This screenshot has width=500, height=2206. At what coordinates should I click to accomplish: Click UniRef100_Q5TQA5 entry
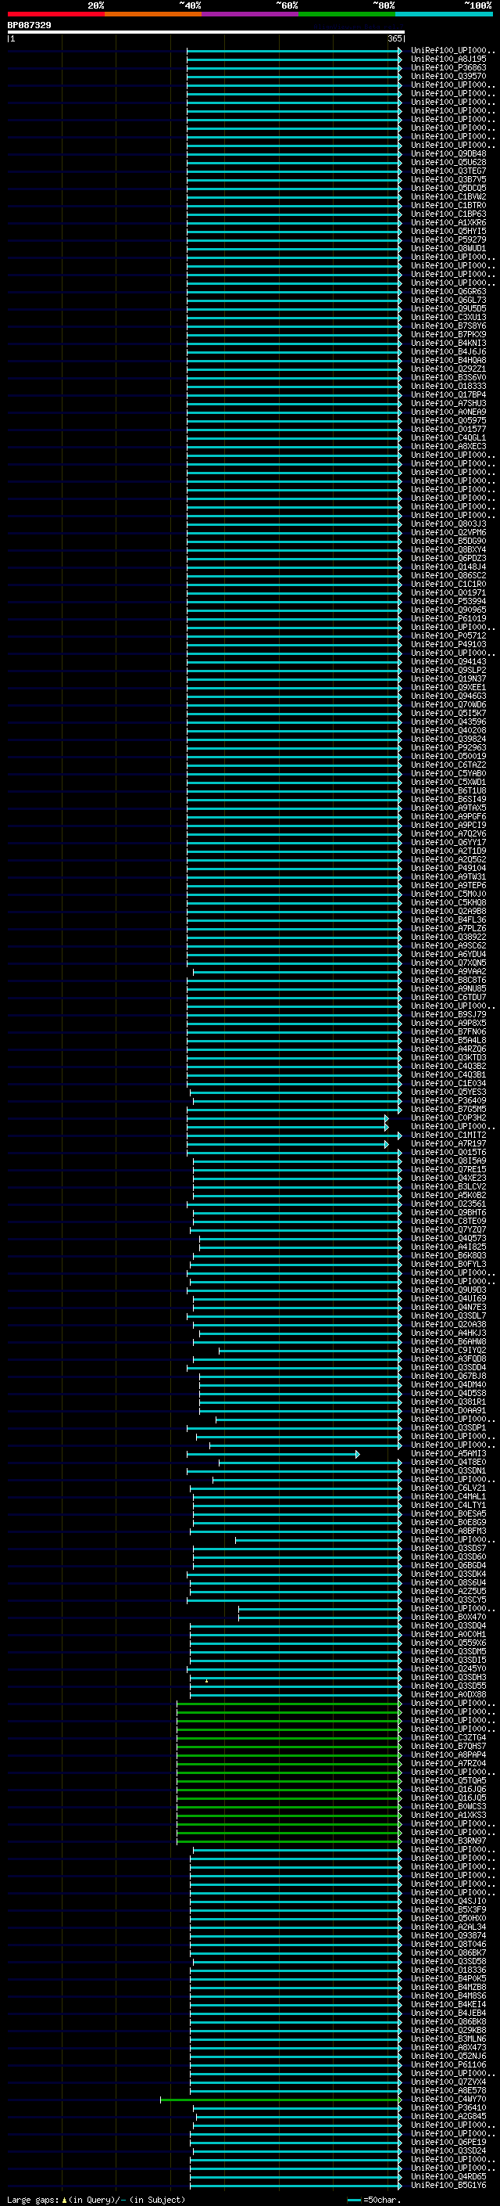[x=448, y=1780]
